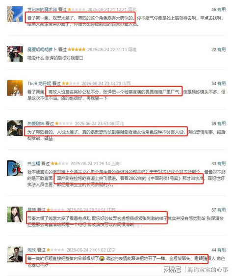This screenshot has height=276, width=234.
Task: Click The9-龙丹妮's profile picture
Action: tap(15, 88)
